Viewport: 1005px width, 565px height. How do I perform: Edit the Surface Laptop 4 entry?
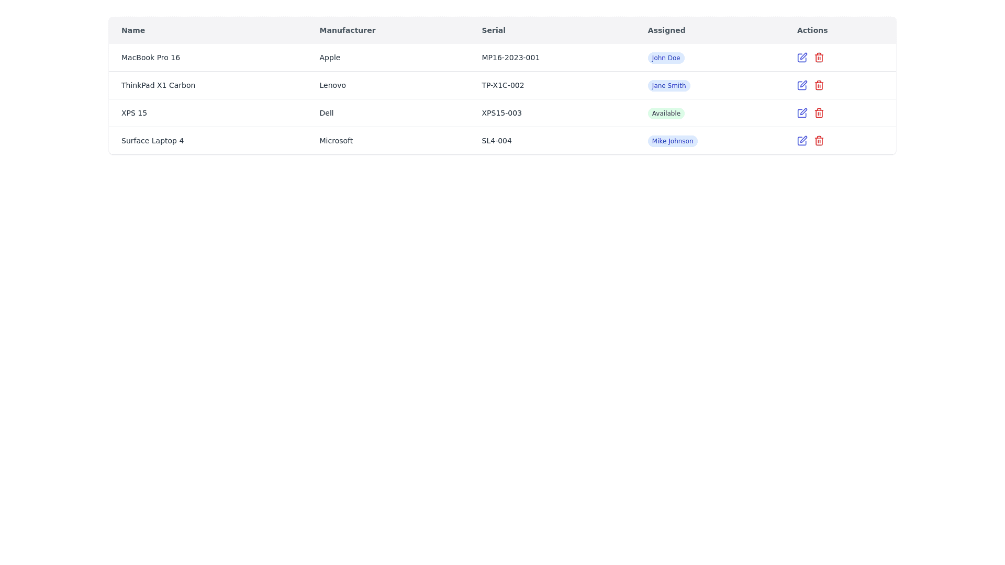[x=802, y=141]
